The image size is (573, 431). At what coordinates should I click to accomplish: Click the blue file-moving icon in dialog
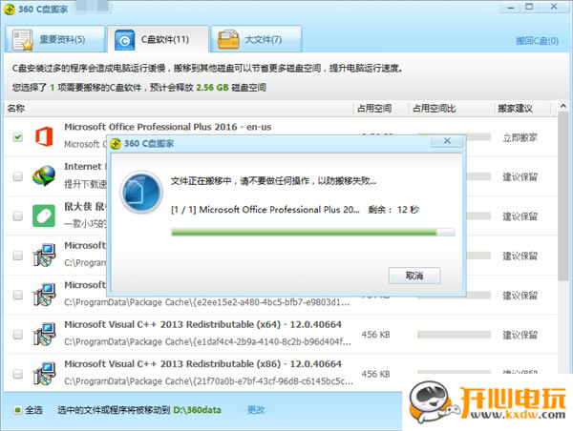tap(141, 192)
